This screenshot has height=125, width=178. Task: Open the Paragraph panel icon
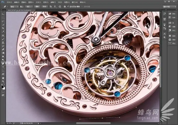coord(165,37)
